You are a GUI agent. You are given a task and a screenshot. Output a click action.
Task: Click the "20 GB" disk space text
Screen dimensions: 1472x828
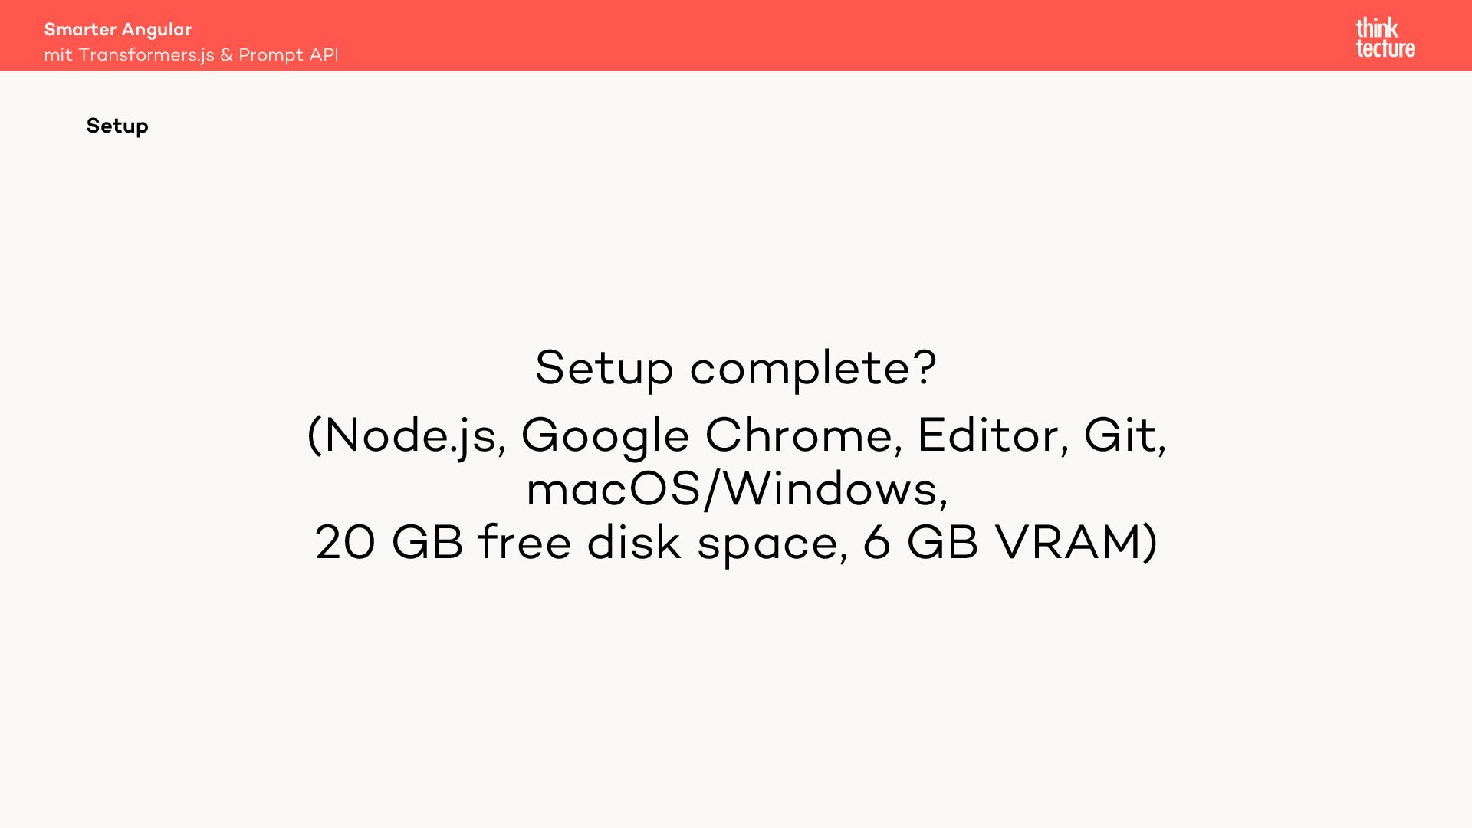point(389,542)
